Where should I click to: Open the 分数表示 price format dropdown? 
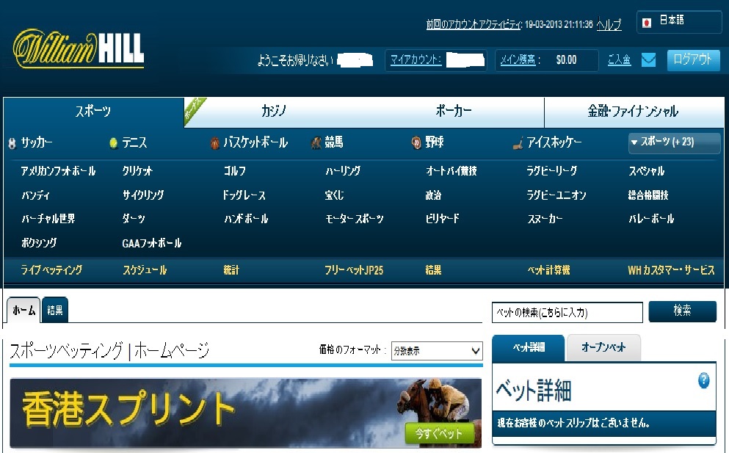437,351
